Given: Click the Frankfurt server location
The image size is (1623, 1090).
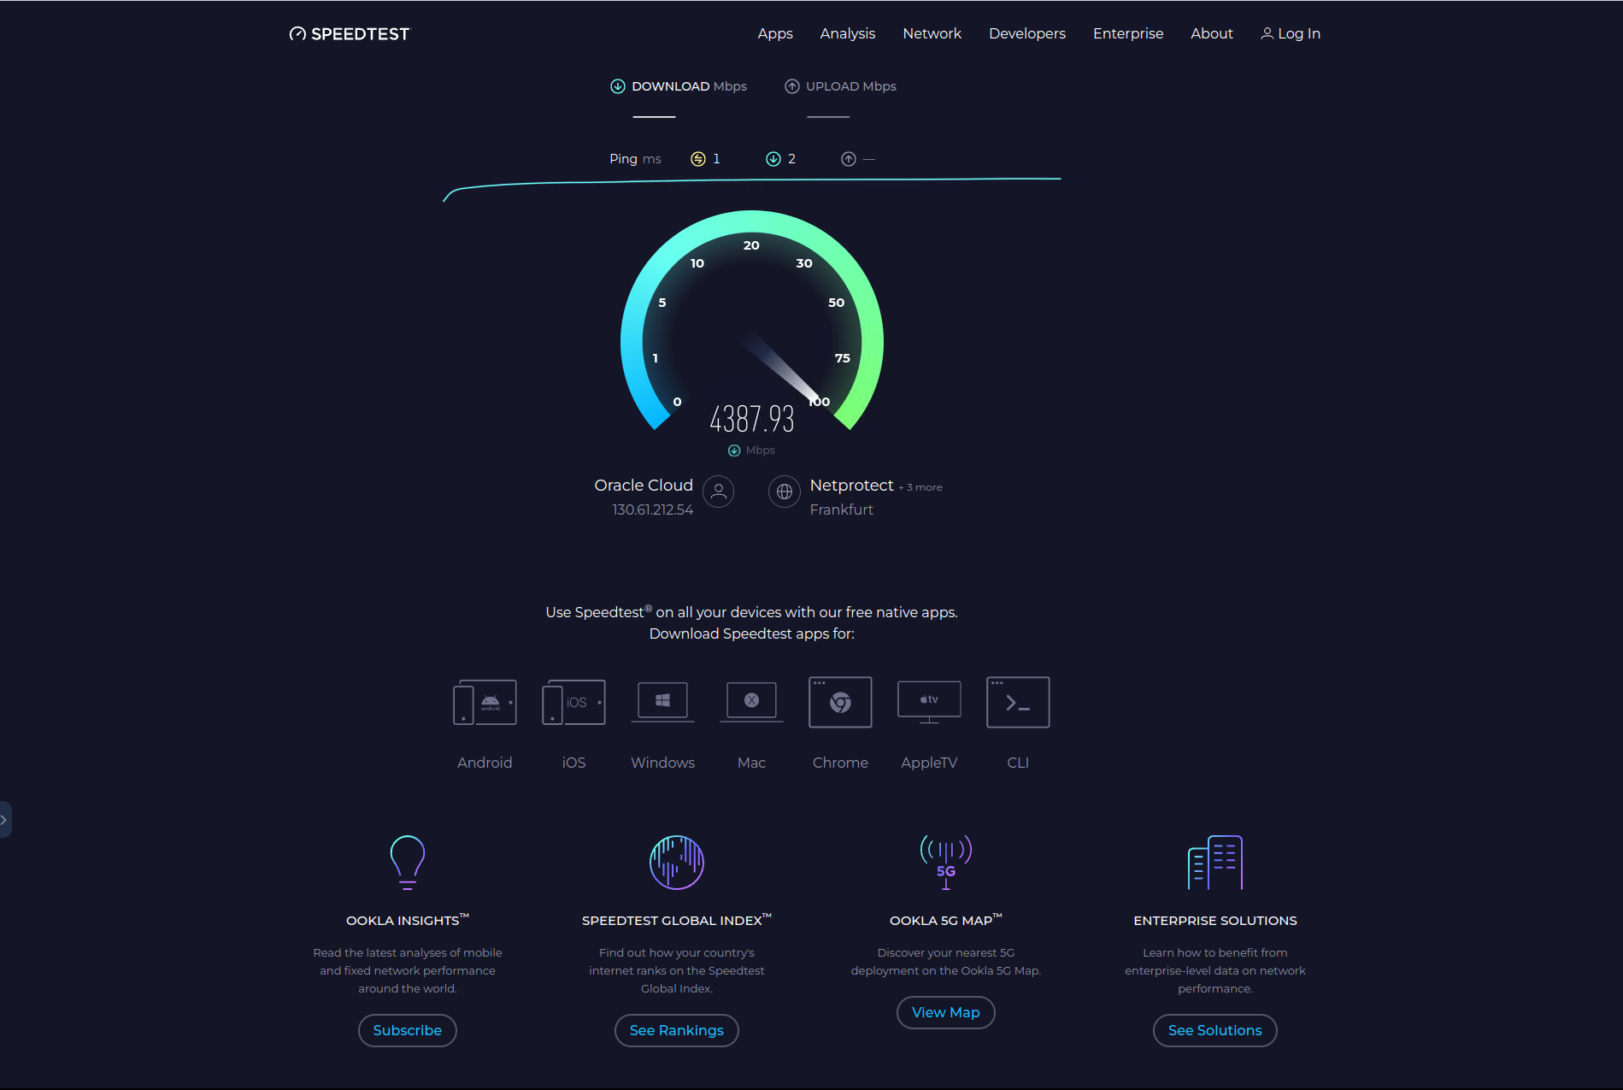Looking at the screenshot, I should pos(841,510).
